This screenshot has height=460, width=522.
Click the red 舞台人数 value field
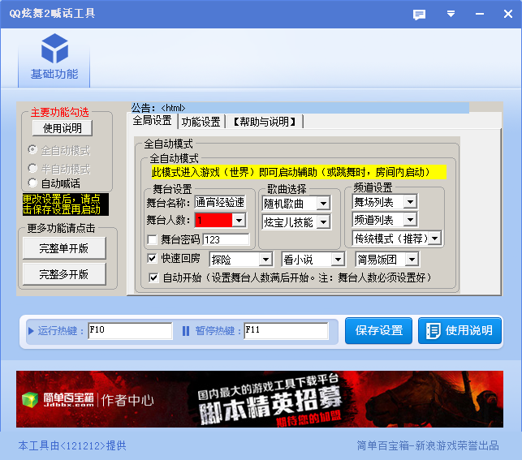214,220
